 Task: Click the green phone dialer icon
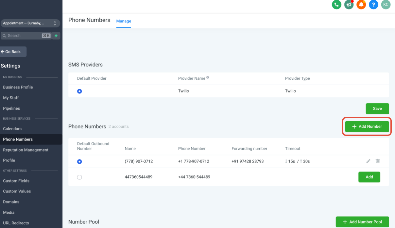coord(336,5)
